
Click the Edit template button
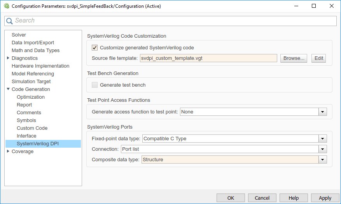tap(318, 58)
